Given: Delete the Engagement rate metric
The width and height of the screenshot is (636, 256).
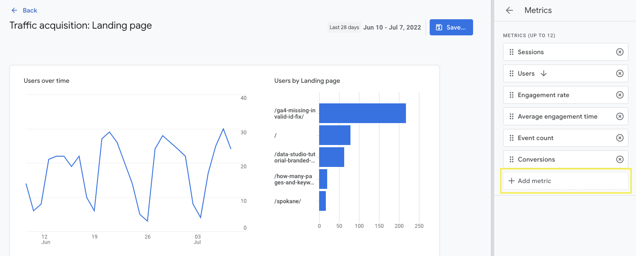Looking at the screenshot, I should point(619,95).
